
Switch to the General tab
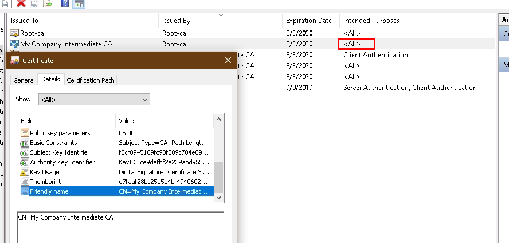coord(24,80)
